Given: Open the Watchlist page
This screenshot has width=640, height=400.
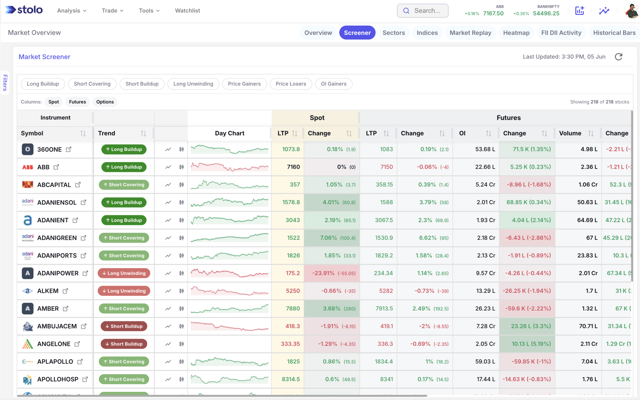Looking at the screenshot, I should pos(187,10).
